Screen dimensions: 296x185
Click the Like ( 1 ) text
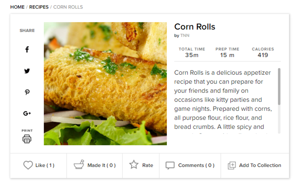(x=45, y=165)
